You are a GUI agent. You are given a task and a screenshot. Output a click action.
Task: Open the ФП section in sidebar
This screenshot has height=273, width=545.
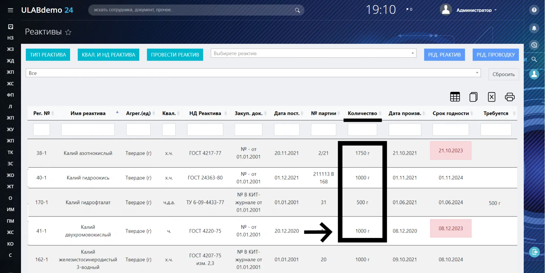point(11,95)
